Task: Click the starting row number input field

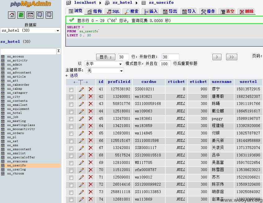Action: pos(170,57)
